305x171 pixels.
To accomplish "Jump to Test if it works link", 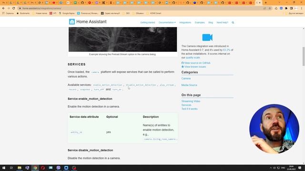I will [x=190, y=109].
